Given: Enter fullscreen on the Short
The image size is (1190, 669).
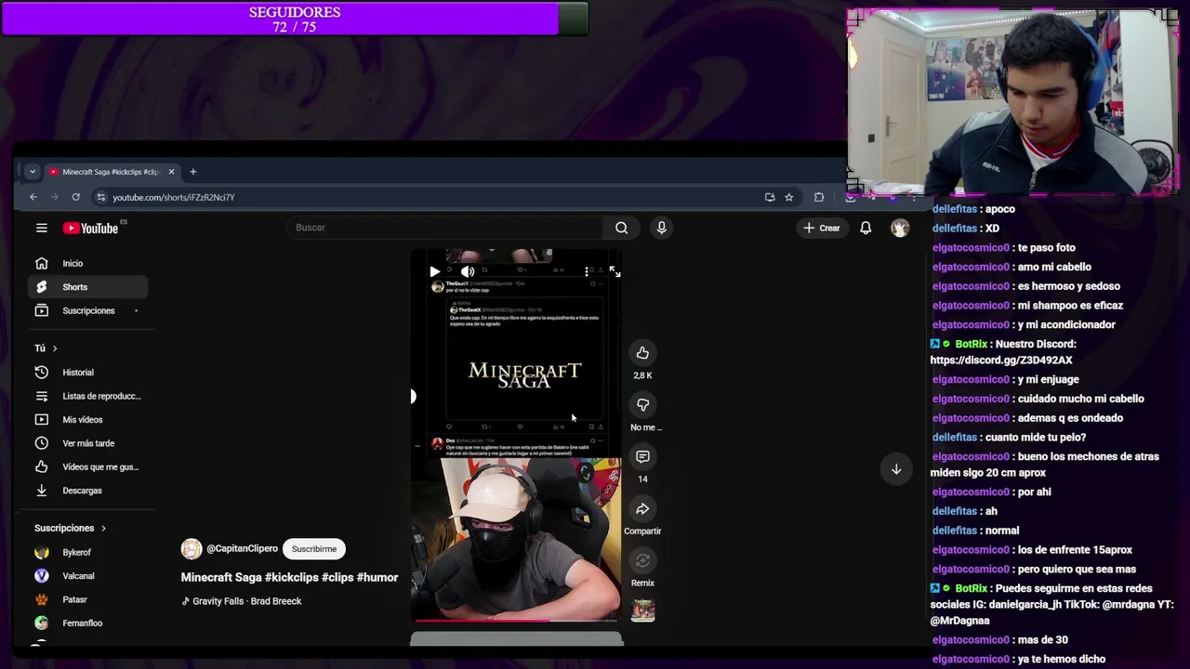Looking at the screenshot, I should coord(615,271).
